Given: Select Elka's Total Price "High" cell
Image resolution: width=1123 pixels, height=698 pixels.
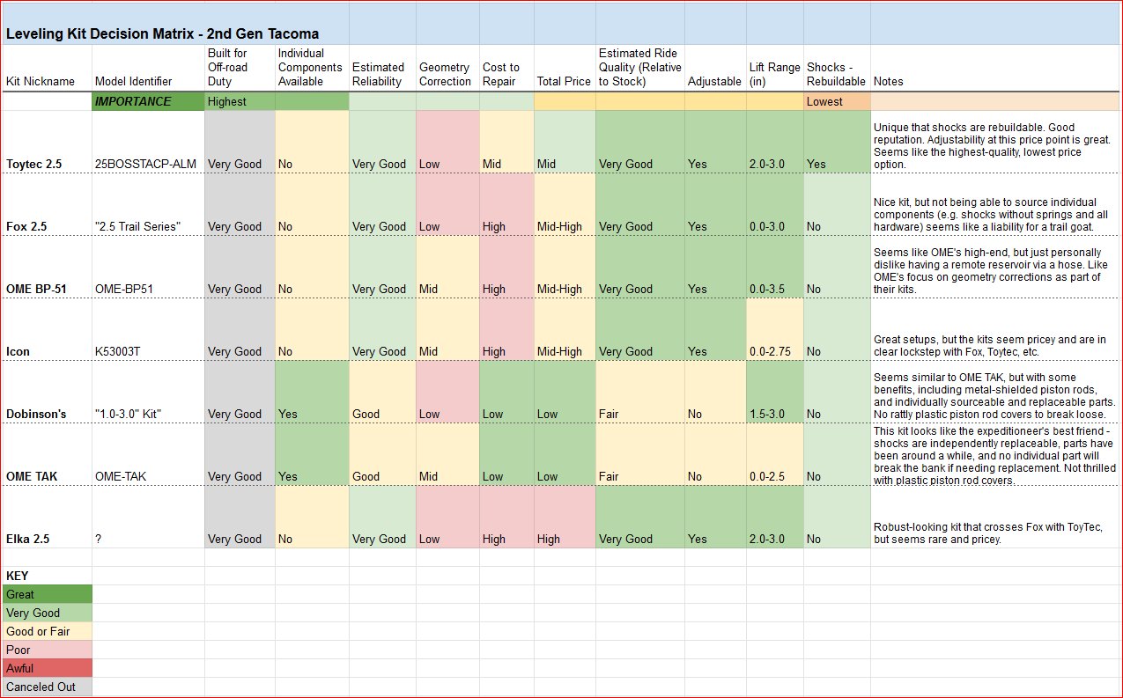Looking at the screenshot, I should coord(565,517).
